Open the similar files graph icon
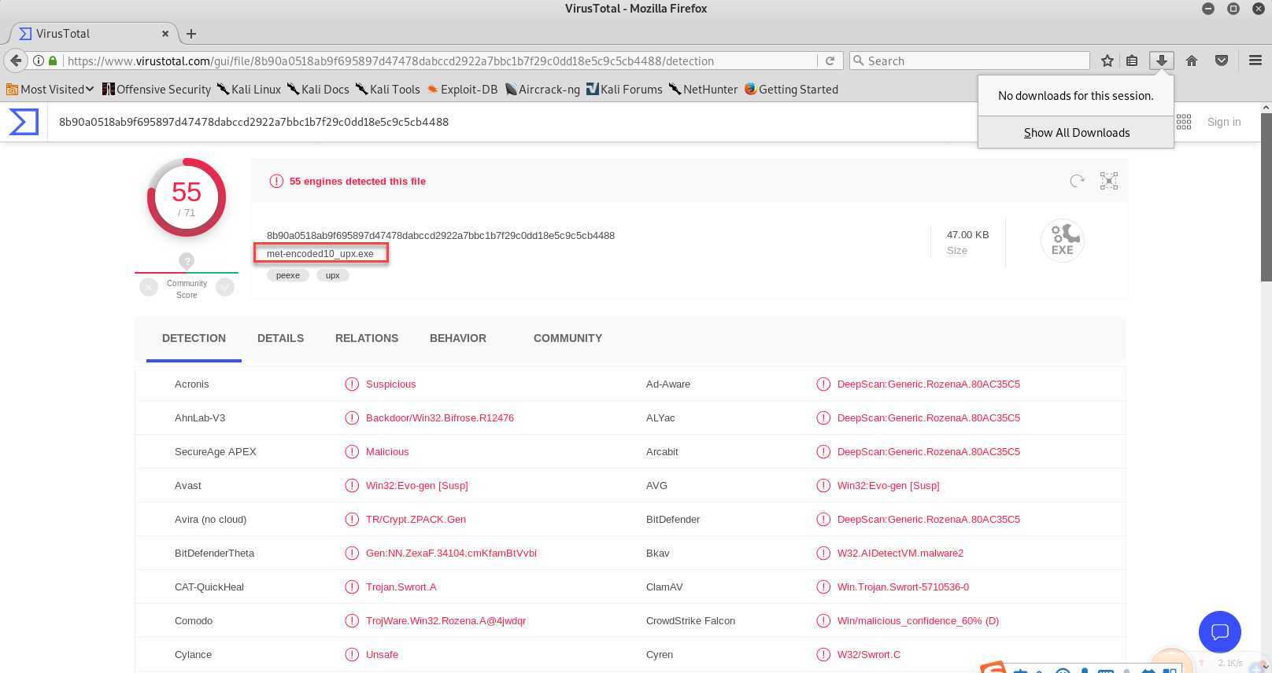1272x673 pixels. click(x=1108, y=181)
